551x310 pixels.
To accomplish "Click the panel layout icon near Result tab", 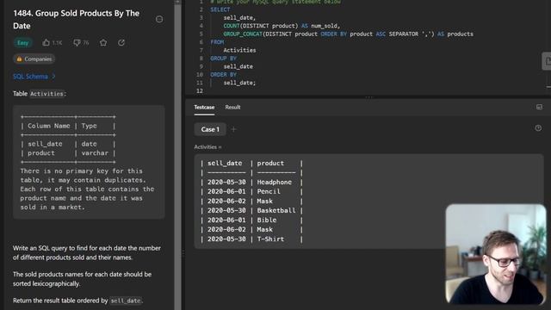I will pos(539,107).
